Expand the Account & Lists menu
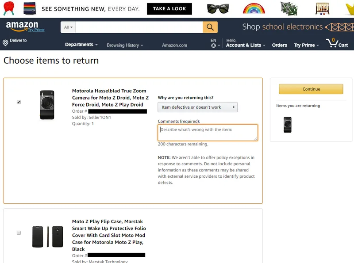The image size is (354, 263). (246, 45)
